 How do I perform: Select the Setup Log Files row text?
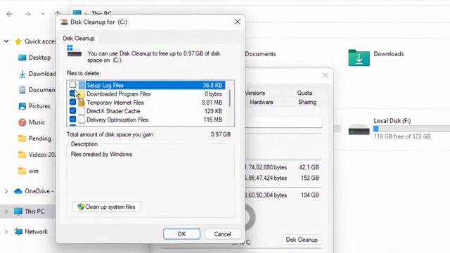105,85
